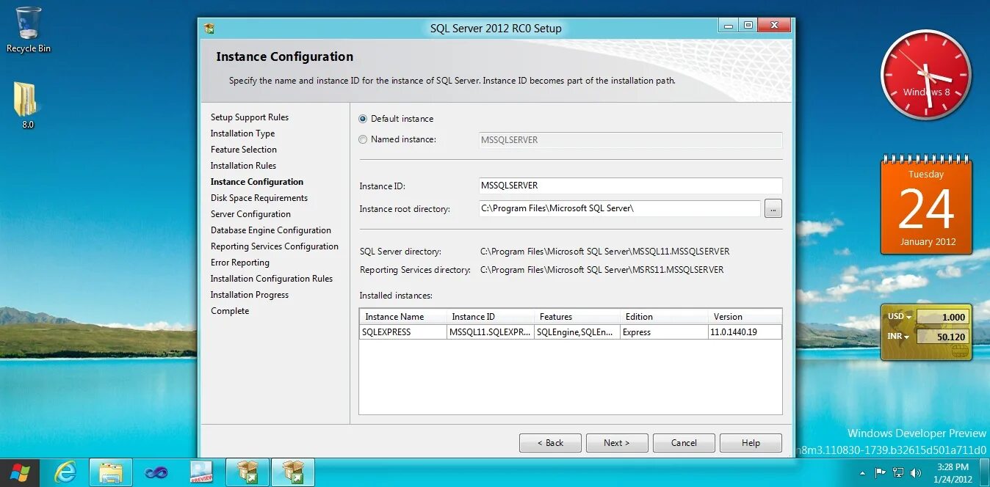Select Installation Rules step
The width and height of the screenshot is (990, 487).
[x=243, y=166]
